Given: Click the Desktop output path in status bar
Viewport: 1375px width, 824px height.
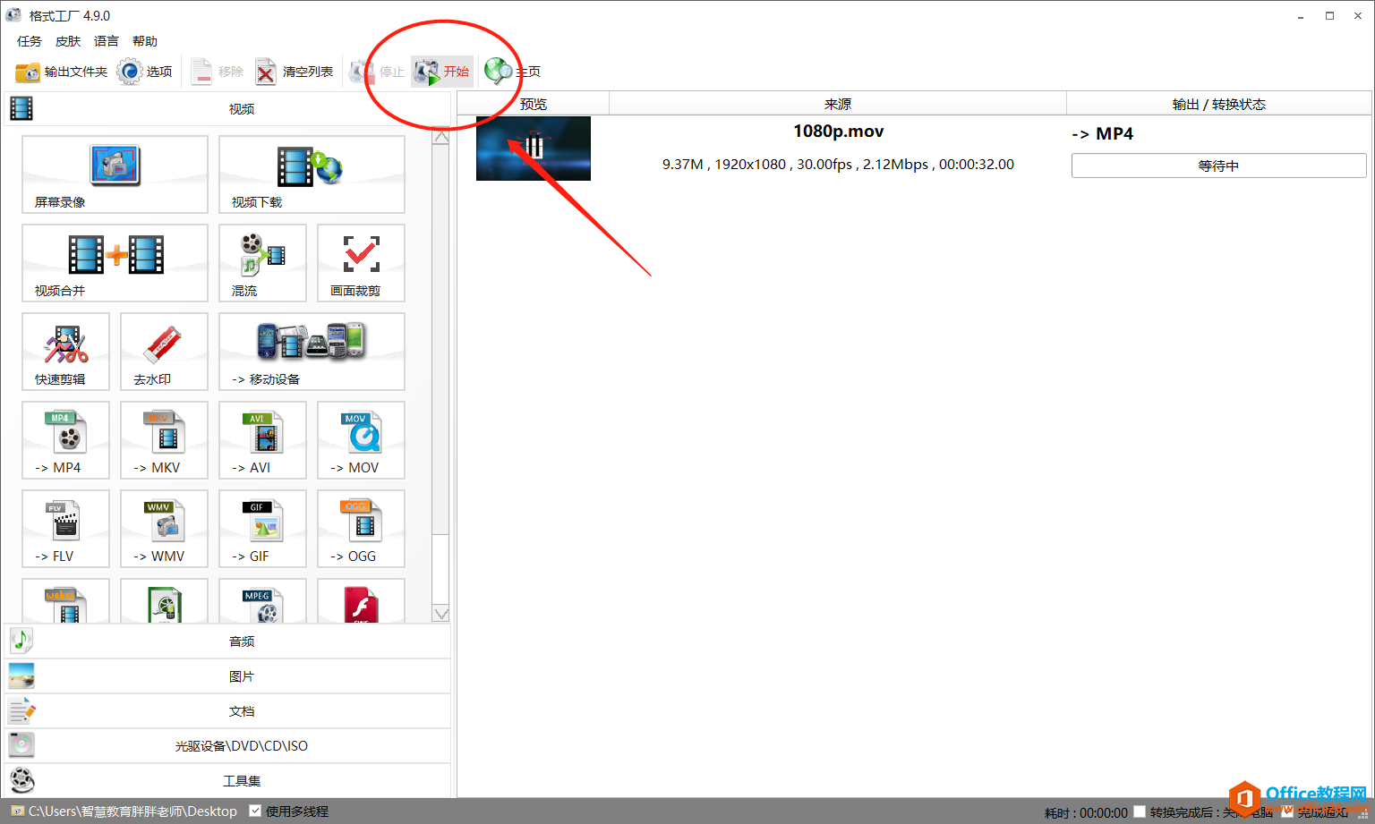Looking at the screenshot, I should [x=132, y=811].
